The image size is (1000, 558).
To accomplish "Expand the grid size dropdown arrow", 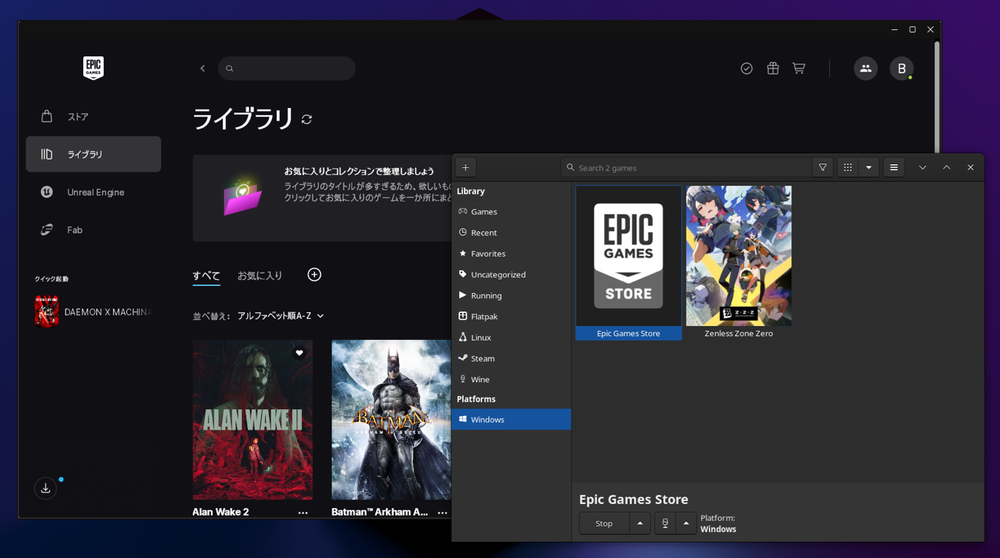I will pos(868,167).
